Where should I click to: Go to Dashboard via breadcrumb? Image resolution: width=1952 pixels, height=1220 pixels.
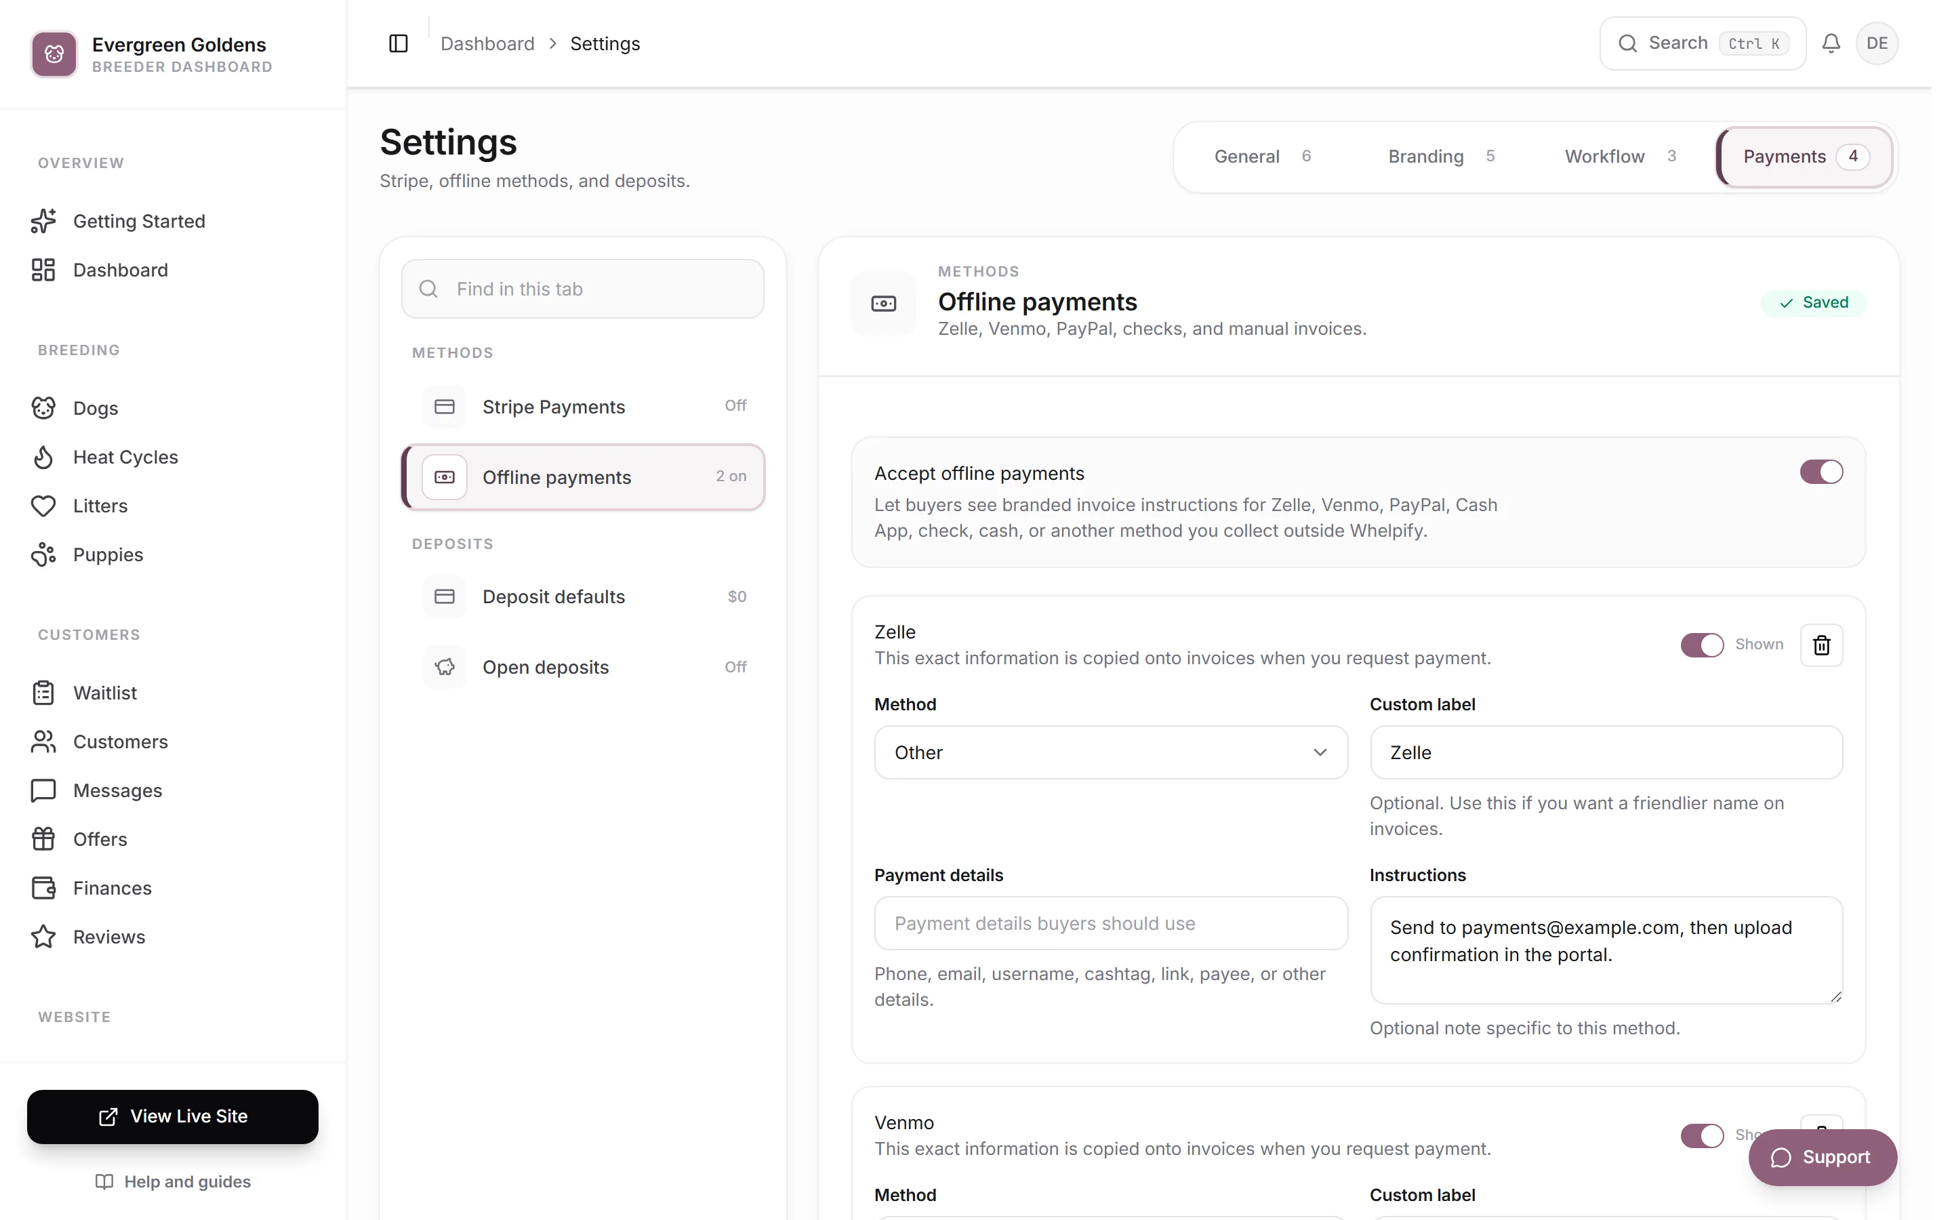(487, 43)
